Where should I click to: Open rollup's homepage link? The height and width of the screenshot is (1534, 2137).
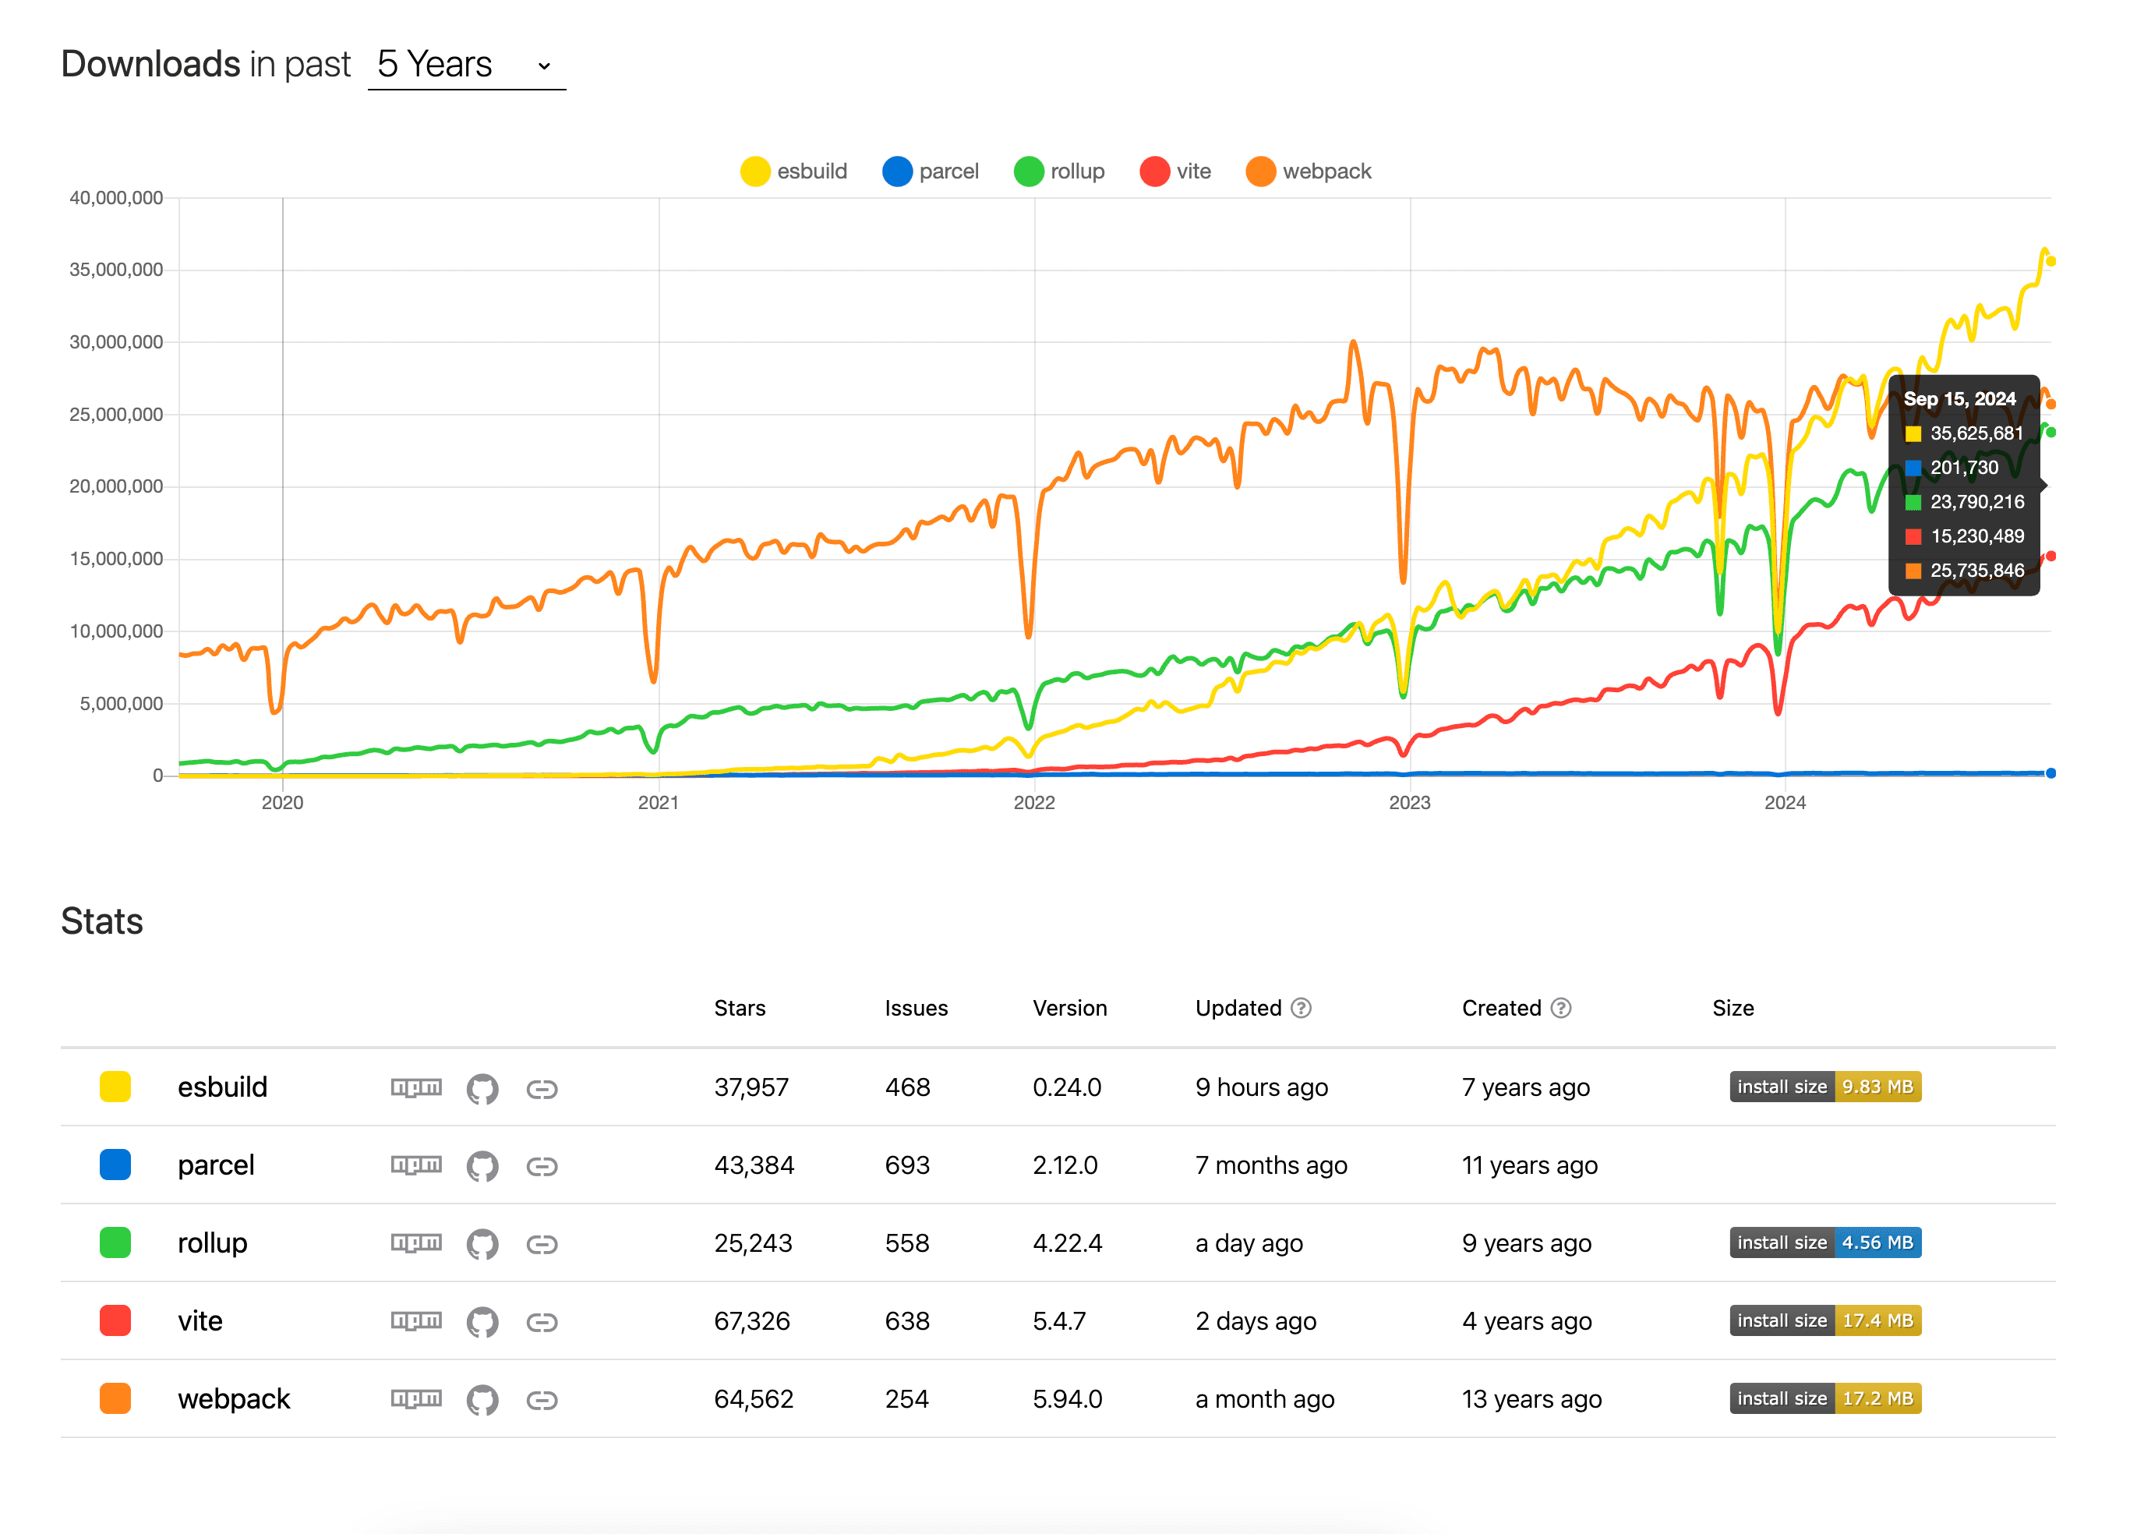(542, 1242)
